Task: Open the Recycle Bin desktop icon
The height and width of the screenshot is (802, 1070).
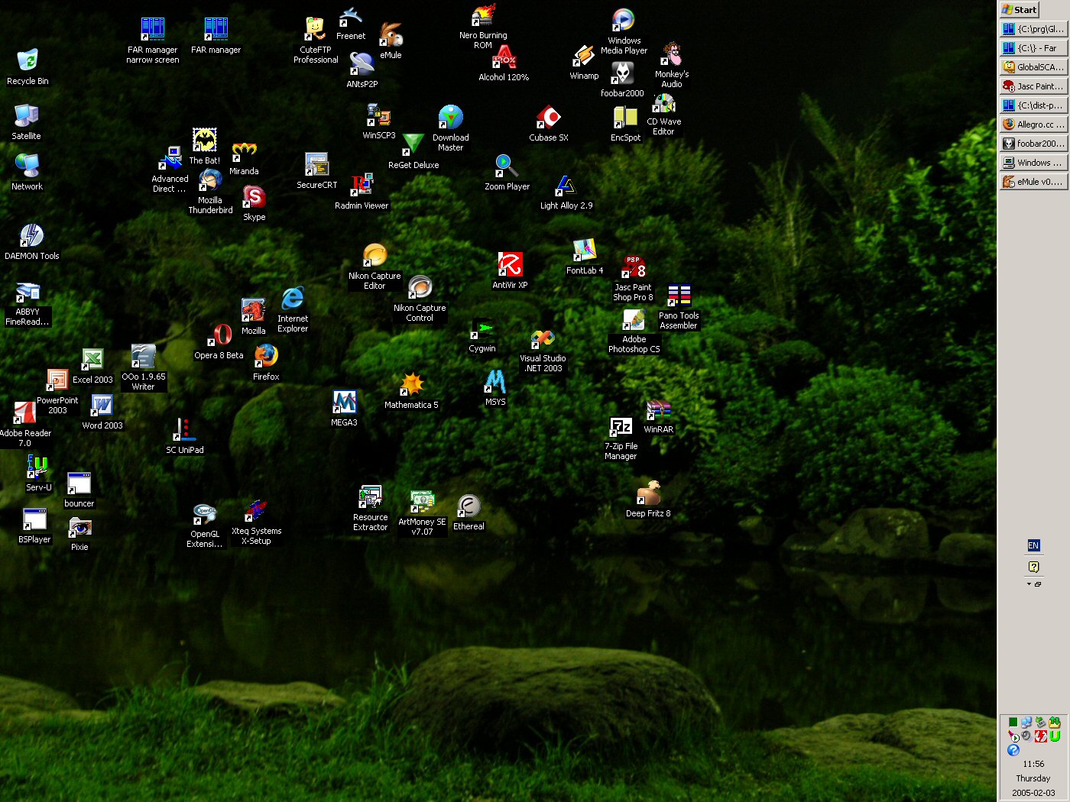Action: tap(27, 61)
